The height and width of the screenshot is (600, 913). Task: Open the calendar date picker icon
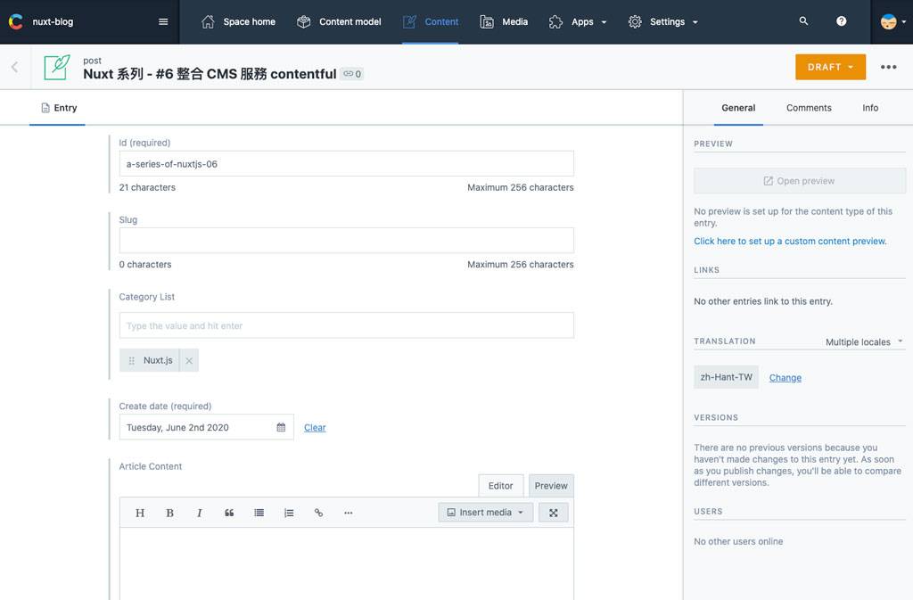pyautogui.click(x=281, y=427)
